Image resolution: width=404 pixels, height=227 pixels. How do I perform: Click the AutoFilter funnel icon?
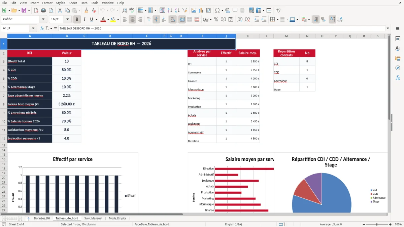coord(185,10)
